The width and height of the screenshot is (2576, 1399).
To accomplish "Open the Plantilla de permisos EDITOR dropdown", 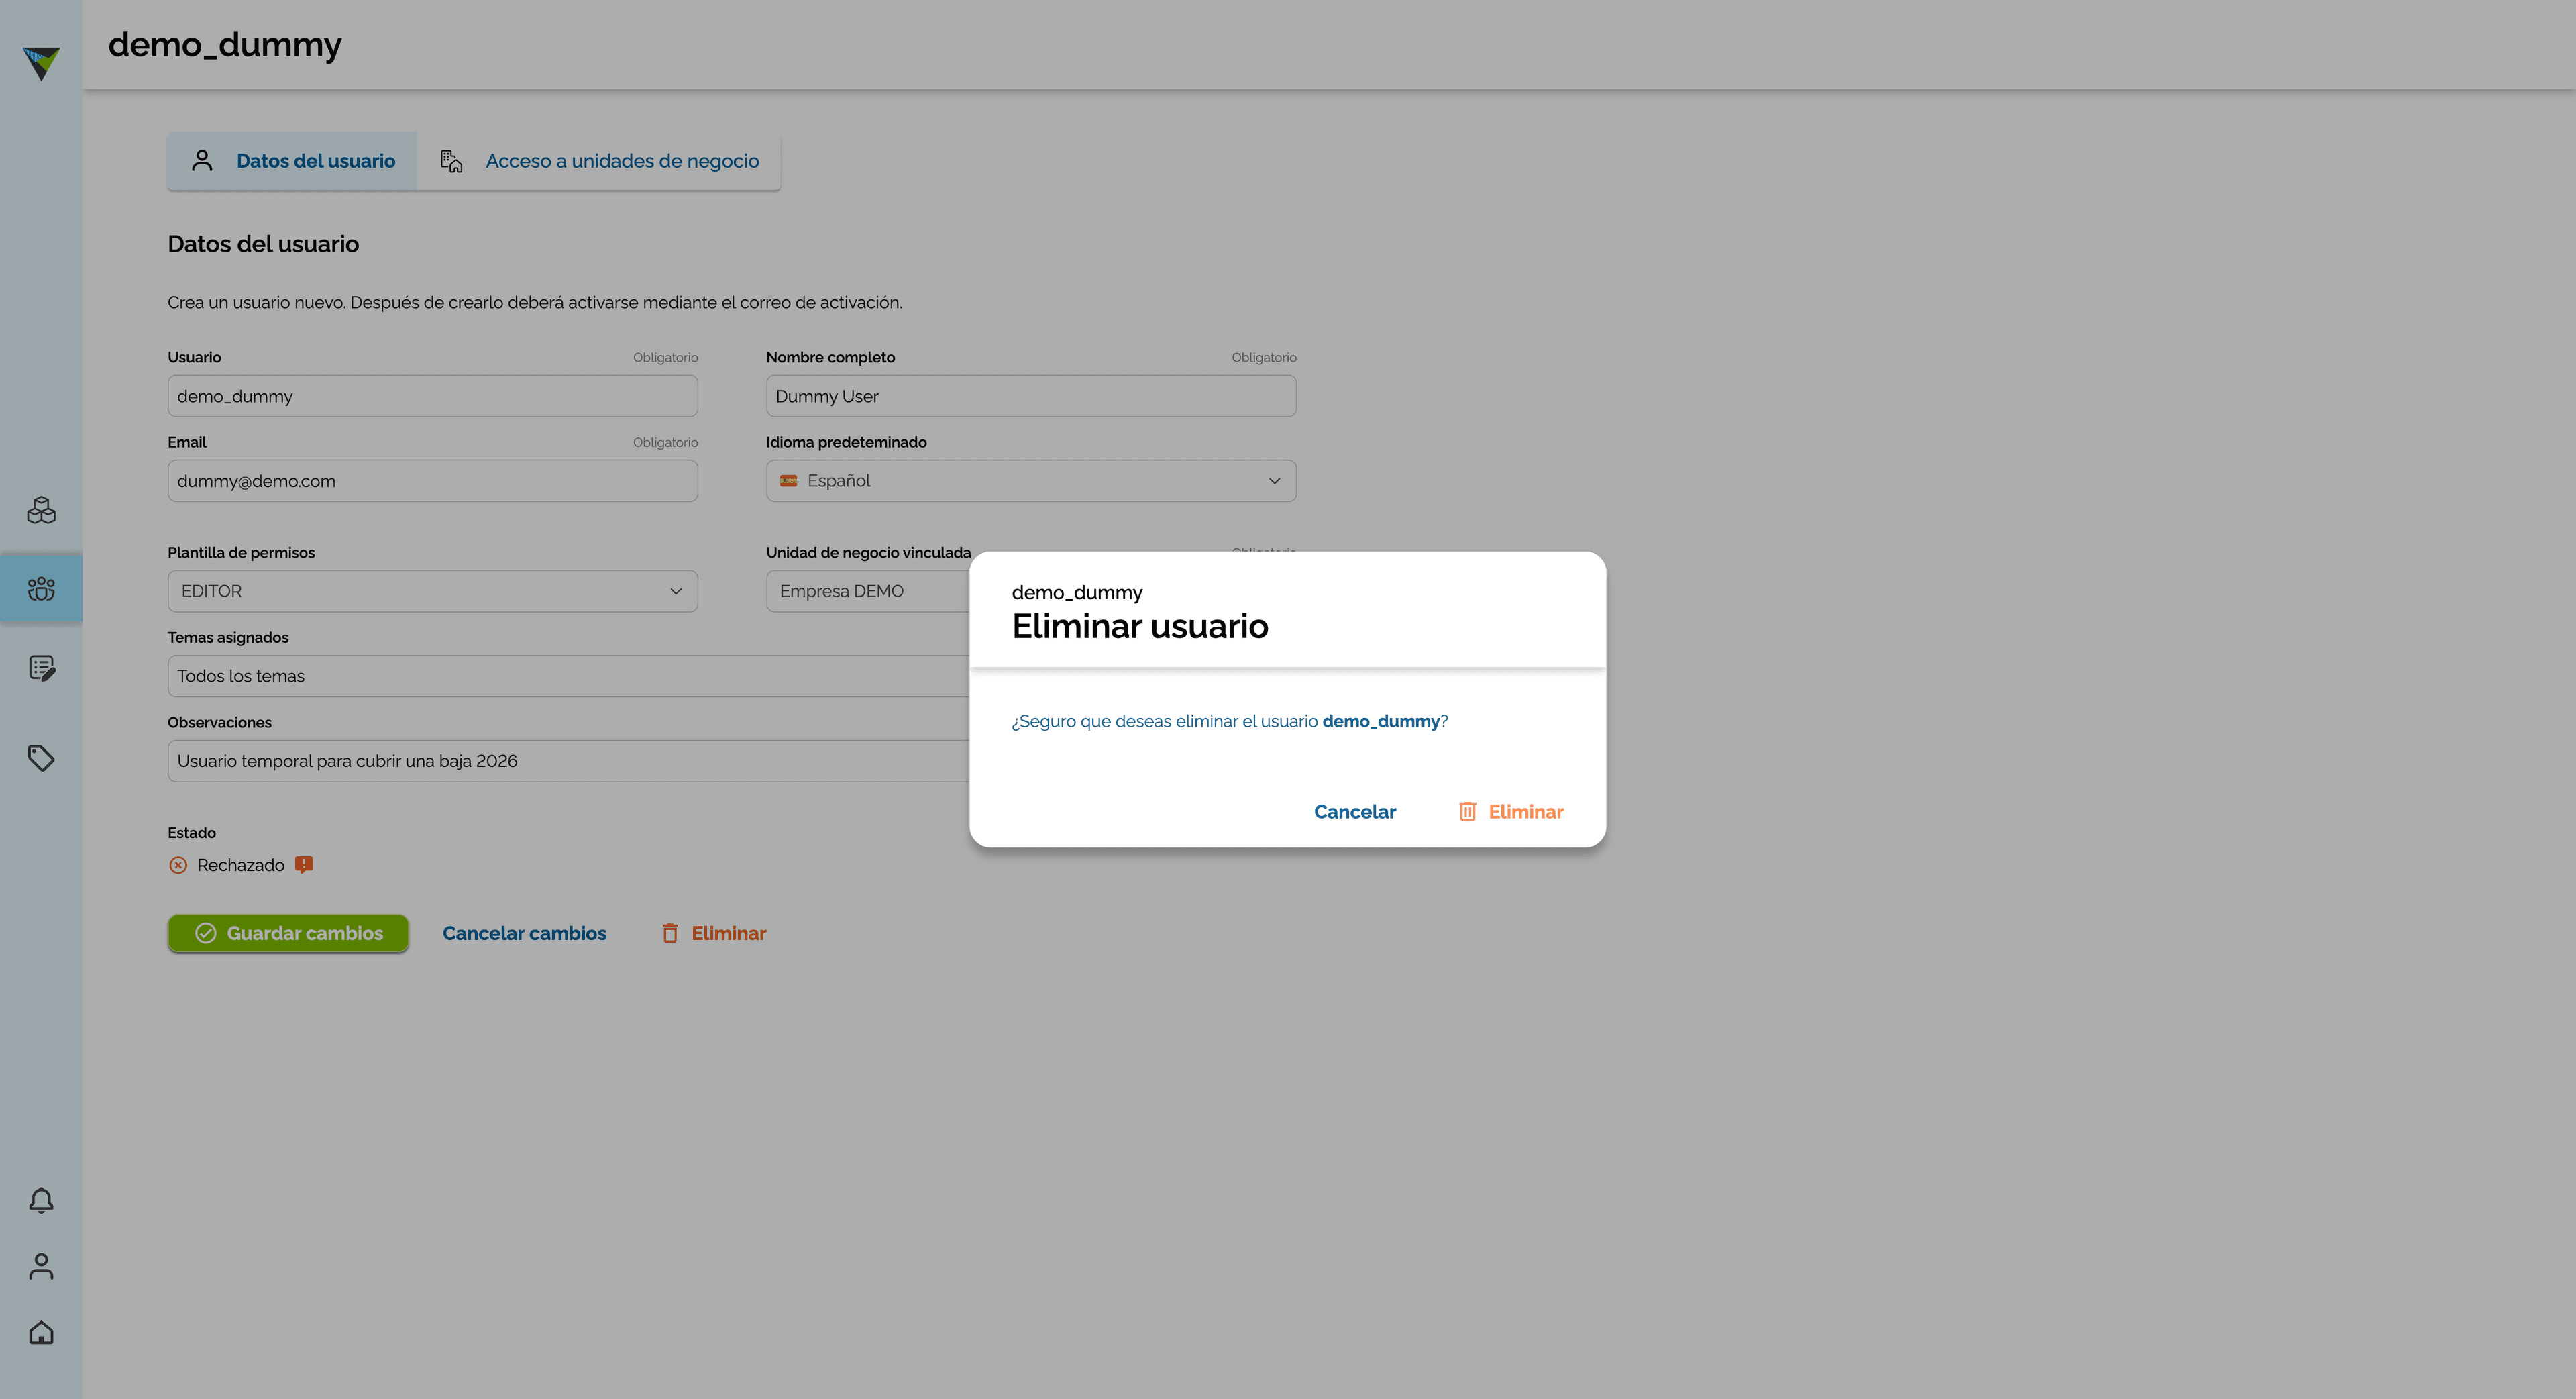I will (432, 591).
